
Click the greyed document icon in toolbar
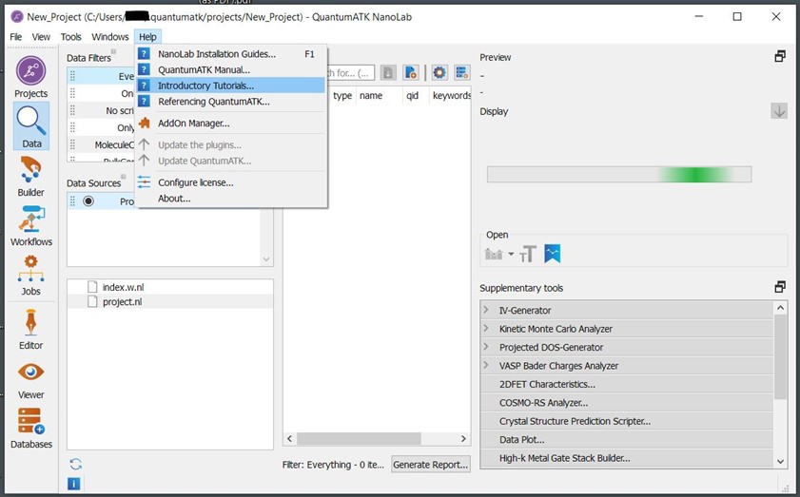(x=388, y=72)
